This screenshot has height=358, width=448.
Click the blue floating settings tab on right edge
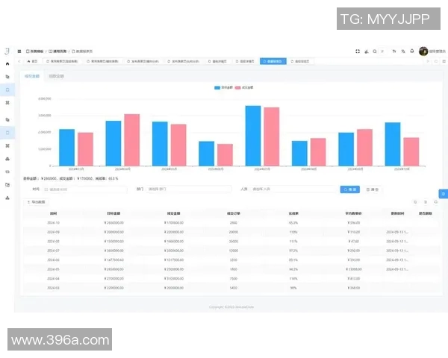click(443, 193)
